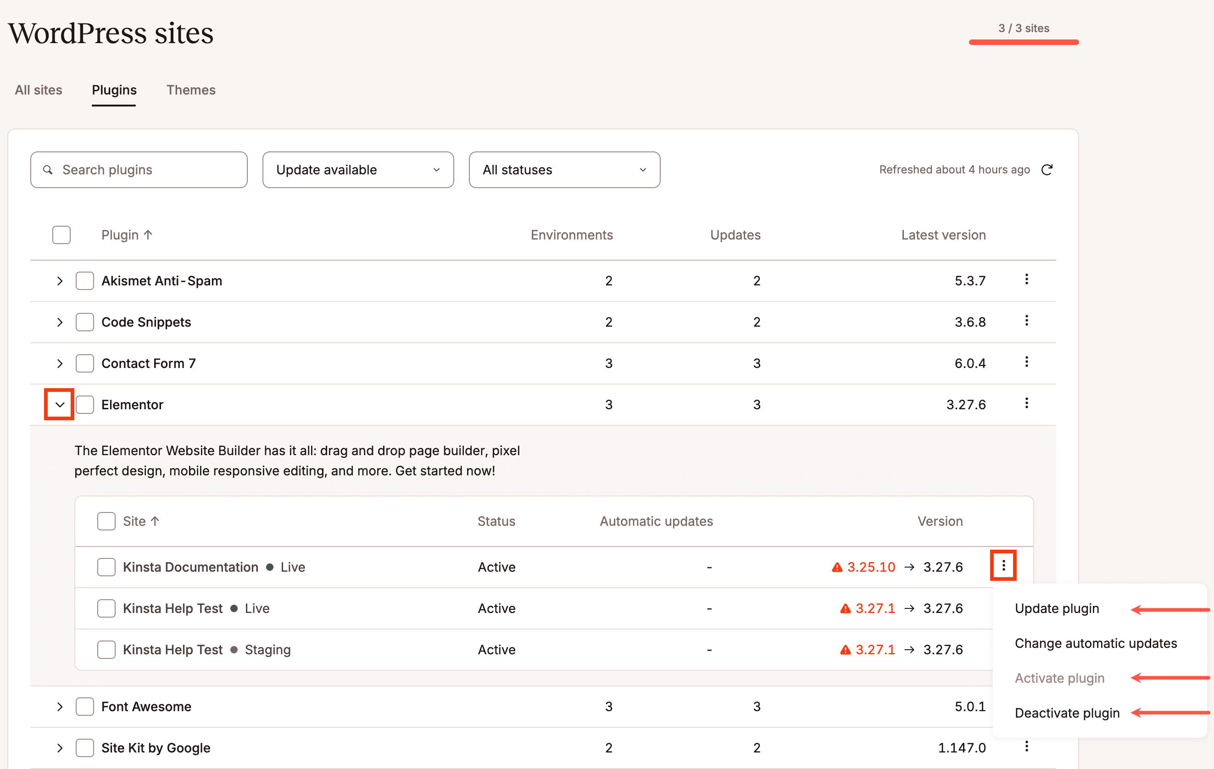
Task: Expand the Site Kit by Google row
Action: pos(60,748)
